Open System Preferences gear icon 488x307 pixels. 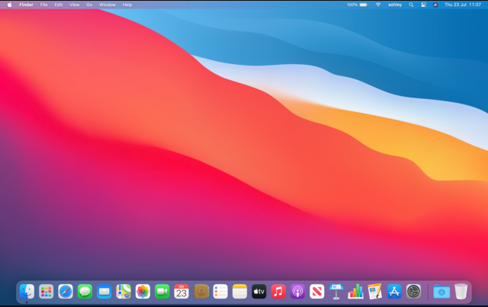413,291
